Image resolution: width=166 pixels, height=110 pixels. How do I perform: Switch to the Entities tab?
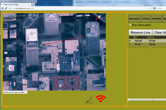coord(146,19)
